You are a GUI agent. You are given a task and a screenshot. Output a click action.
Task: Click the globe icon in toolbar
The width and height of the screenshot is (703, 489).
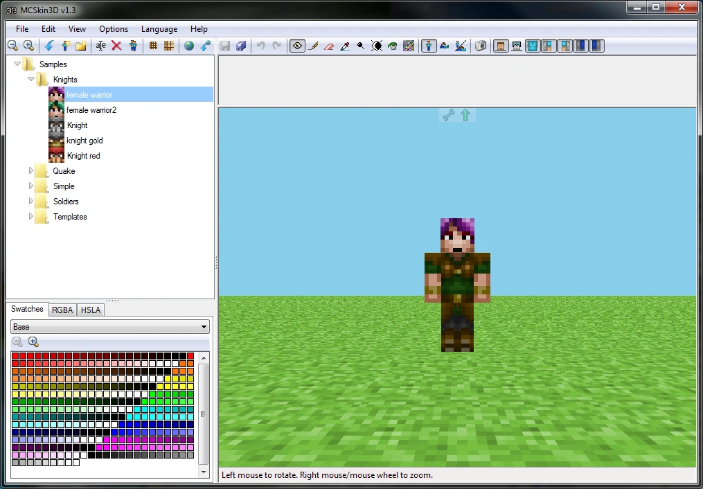pyautogui.click(x=189, y=46)
